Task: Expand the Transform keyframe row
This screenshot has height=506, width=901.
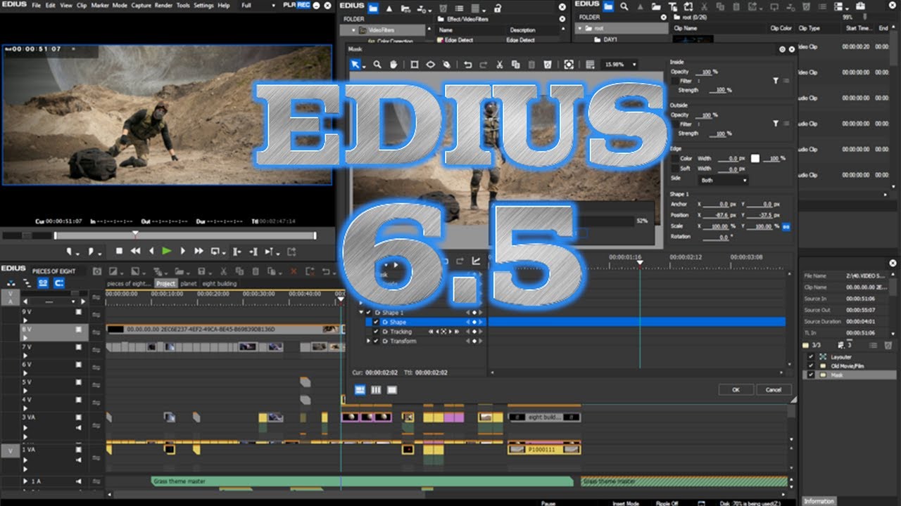Action: [x=368, y=341]
